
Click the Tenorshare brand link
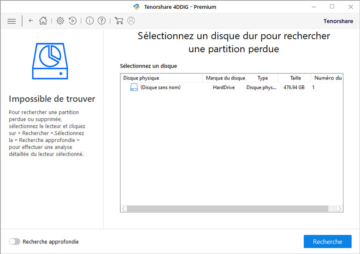click(x=338, y=21)
